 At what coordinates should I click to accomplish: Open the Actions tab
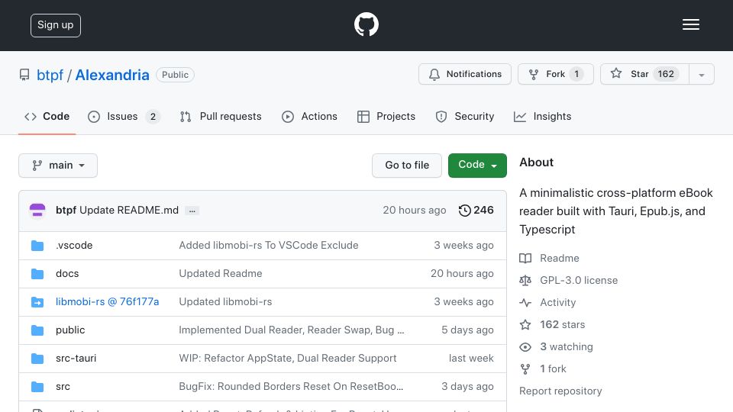[309, 116]
